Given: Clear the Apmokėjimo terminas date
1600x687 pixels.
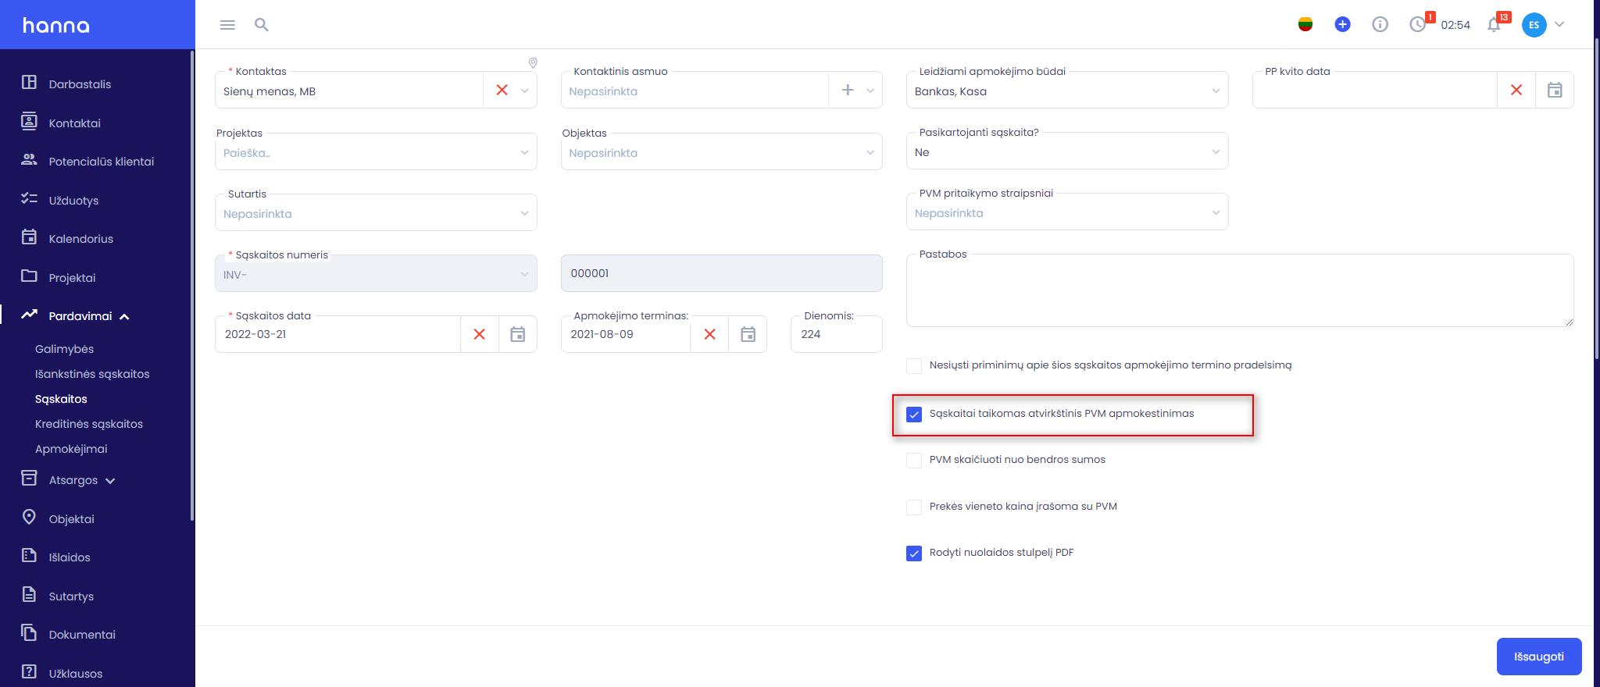Looking at the screenshot, I should (709, 334).
